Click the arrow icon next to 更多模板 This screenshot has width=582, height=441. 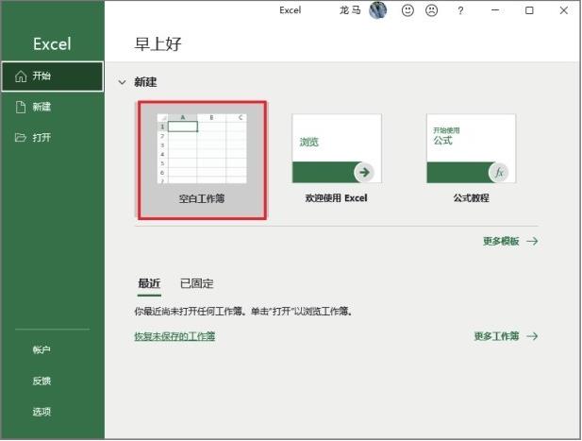532,241
